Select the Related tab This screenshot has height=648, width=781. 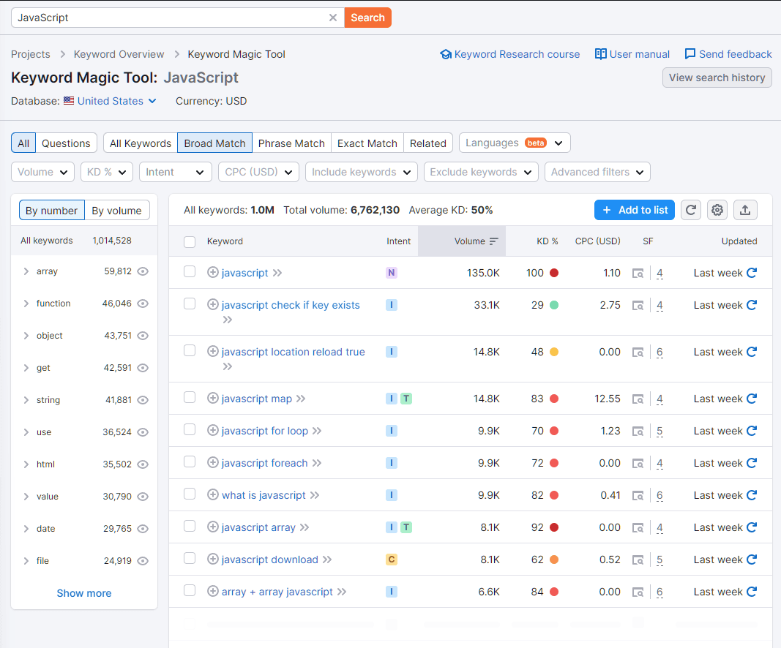click(428, 143)
